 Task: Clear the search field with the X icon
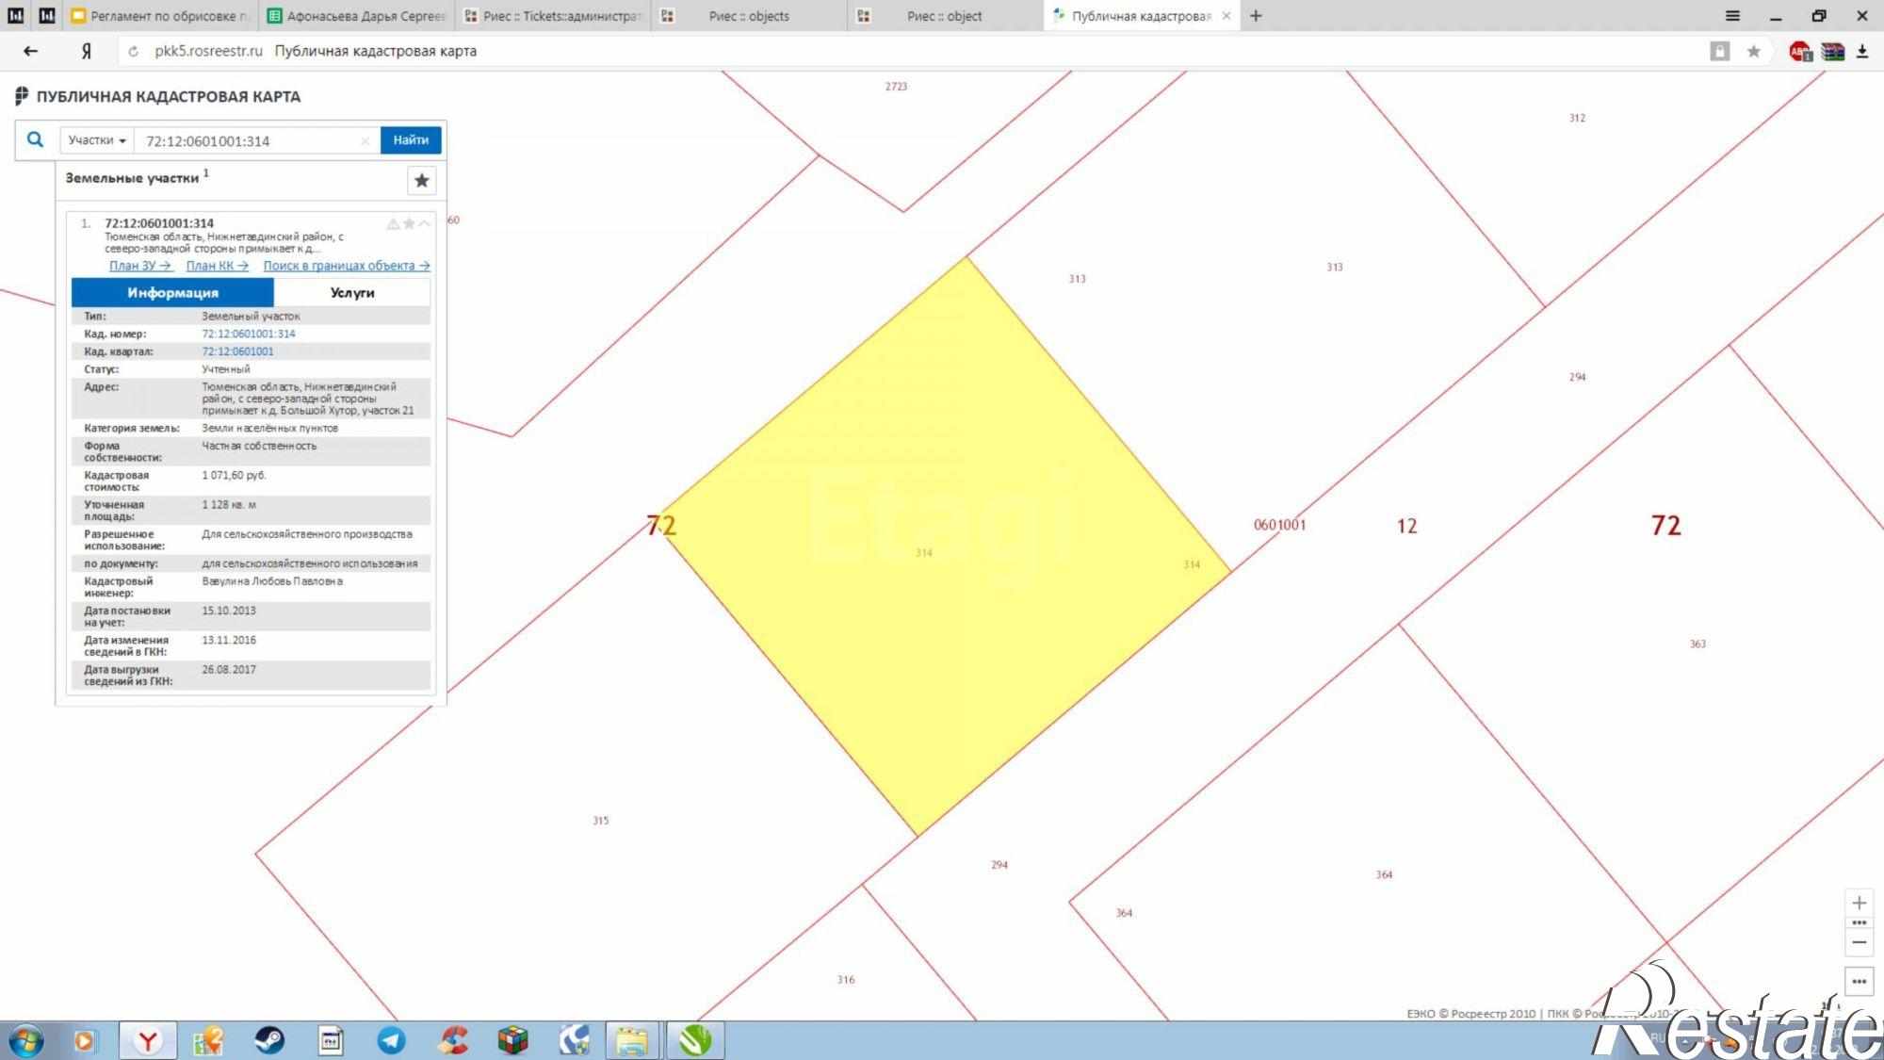pyautogui.click(x=365, y=141)
